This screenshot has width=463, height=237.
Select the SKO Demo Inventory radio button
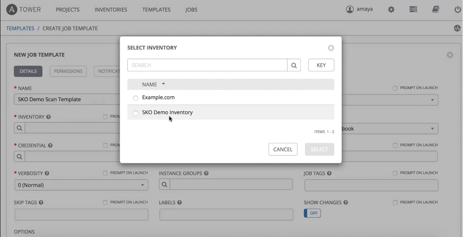click(x=136, y=113)
